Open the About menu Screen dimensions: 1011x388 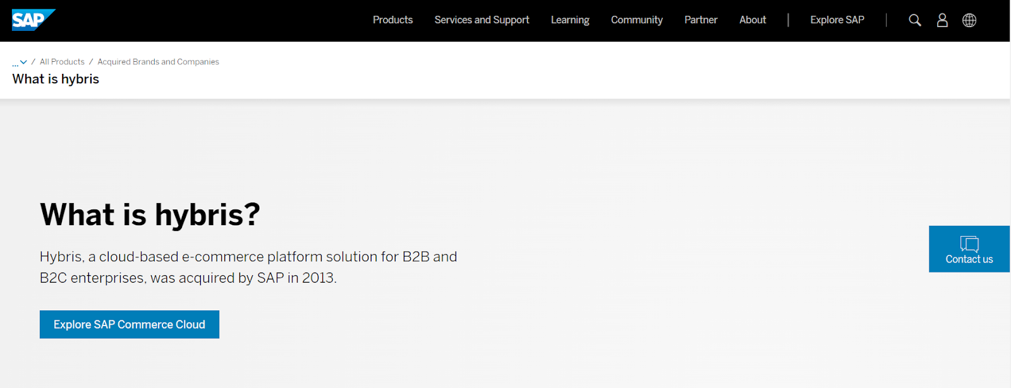coord(753,20)
